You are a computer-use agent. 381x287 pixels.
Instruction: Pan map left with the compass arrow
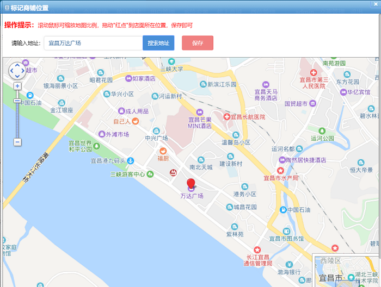[11, 70]
